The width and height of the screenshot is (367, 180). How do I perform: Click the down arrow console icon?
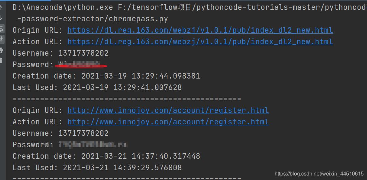1,18
